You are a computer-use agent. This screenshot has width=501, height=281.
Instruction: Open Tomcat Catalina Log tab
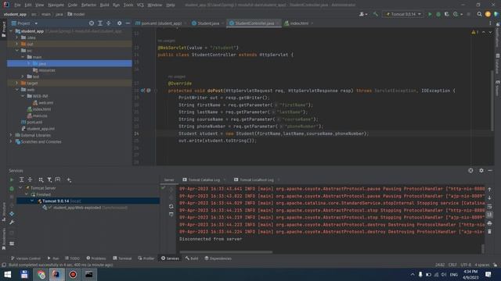(204, 180)
